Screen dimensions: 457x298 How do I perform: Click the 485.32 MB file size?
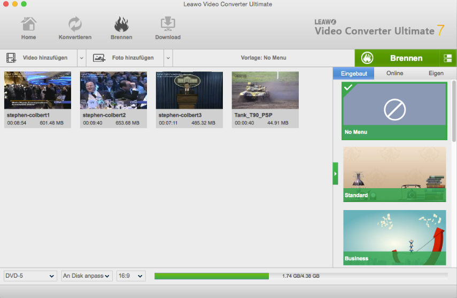pos(204,123)
